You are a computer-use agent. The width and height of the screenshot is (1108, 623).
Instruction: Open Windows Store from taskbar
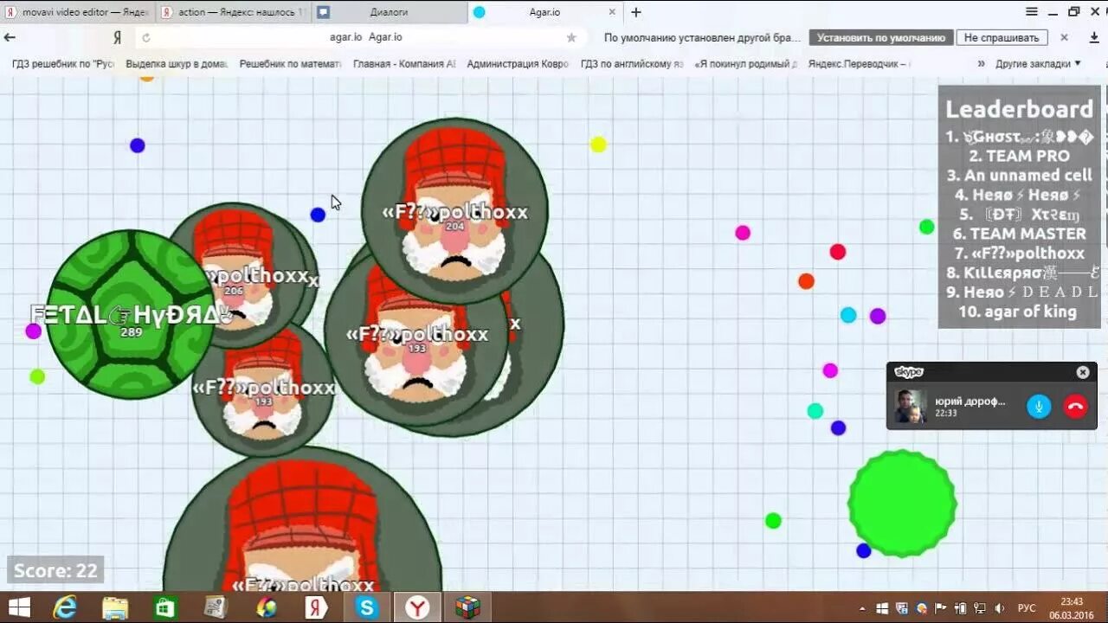(x=165, y=607)
